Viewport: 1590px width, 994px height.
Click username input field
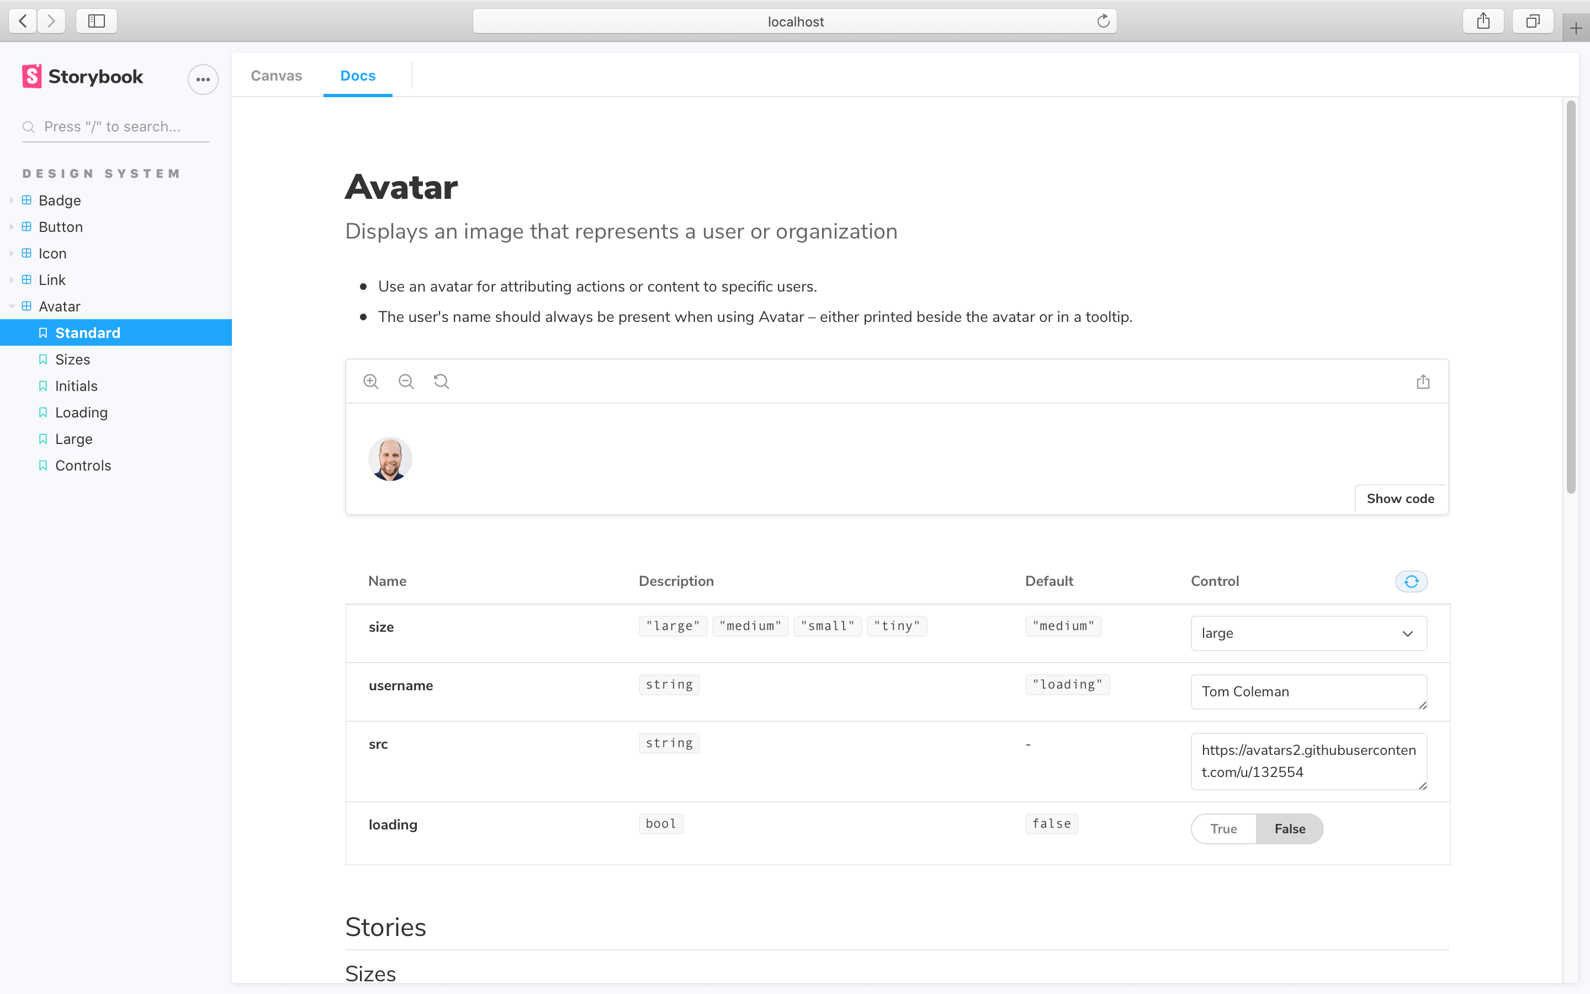click(x=1308, y=692)
